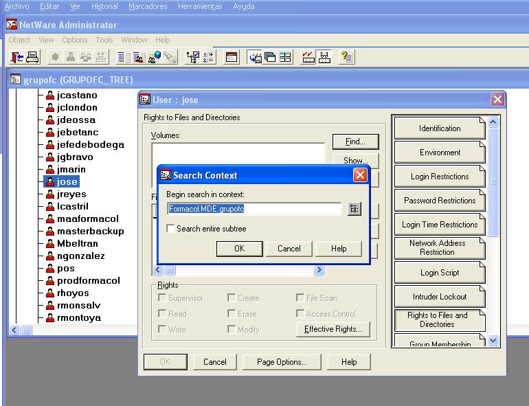Click the users-and-cube toolbar icon
The width and height of the screenshot is (529, 406).
155,57
